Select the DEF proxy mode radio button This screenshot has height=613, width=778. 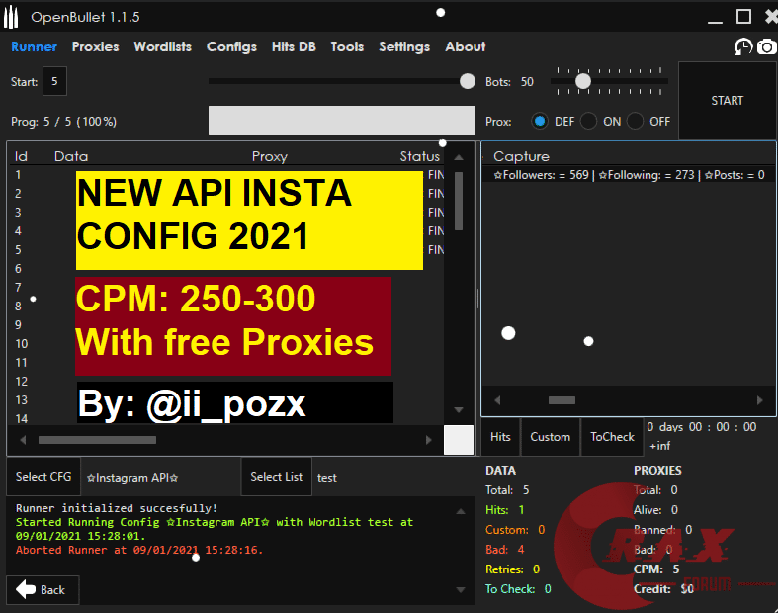pos(540,121)
